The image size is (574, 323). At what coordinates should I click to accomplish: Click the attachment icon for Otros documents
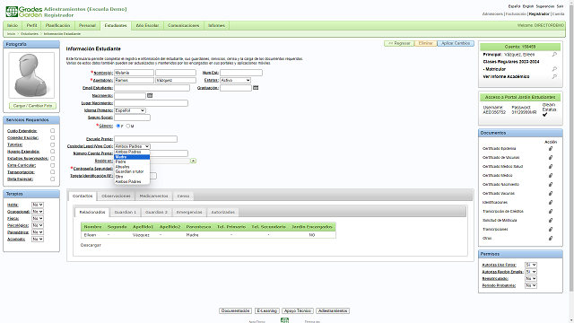[x=550, y=238]
